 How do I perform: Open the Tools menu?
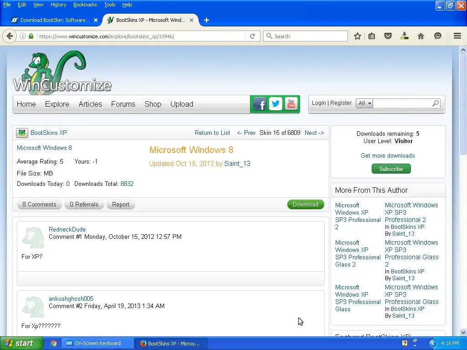point(109,5)
